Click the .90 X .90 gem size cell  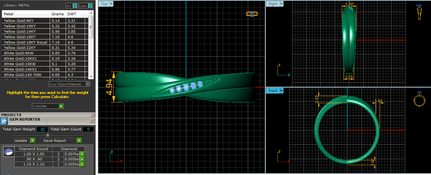point(33,159)
